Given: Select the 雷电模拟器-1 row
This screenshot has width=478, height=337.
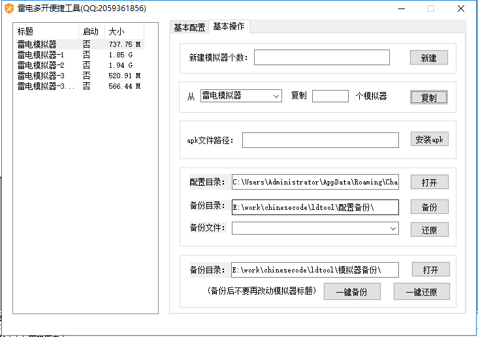Looking at the screenshot, I should coord(80,55).
